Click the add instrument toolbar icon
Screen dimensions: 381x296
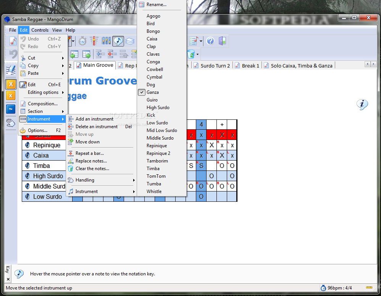point(100,54)
